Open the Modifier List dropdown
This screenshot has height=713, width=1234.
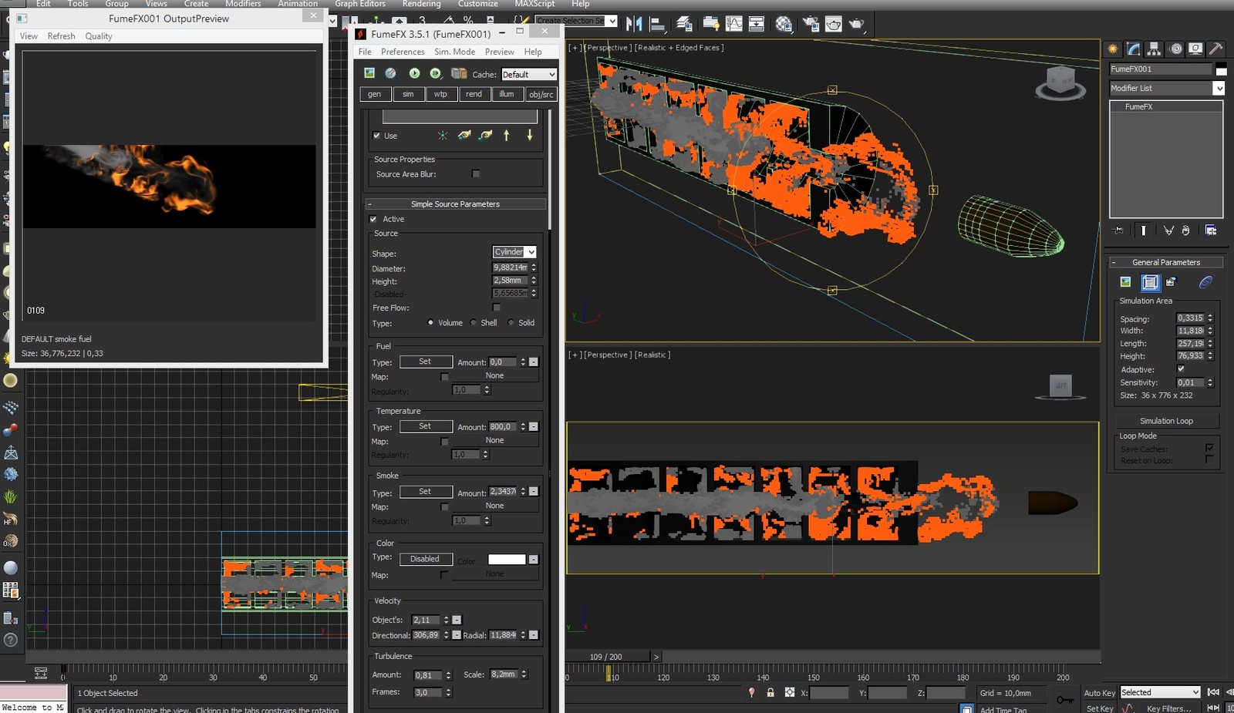(1167, 89)
